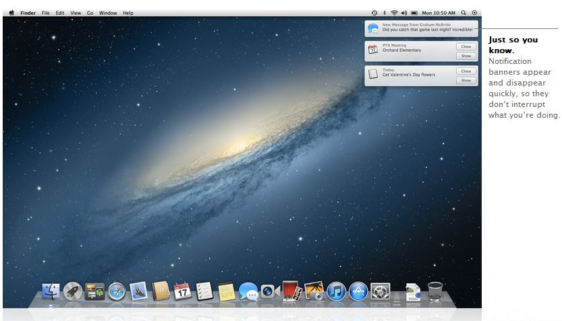Open Calendar icon in the Dock

182,291
